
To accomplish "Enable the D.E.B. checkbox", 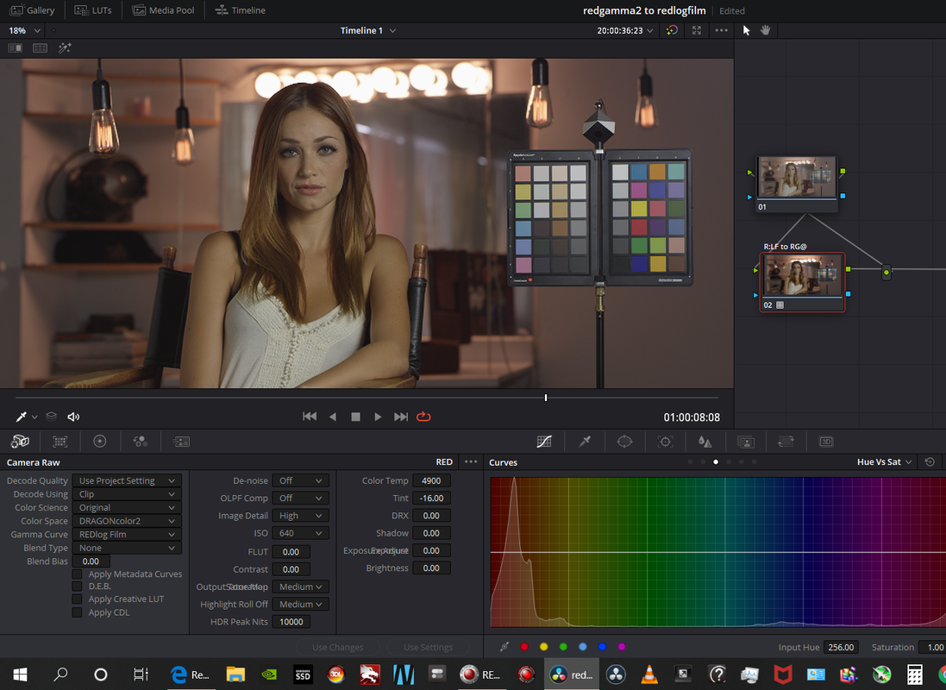I will pyautogui.click(x=78, y=586).
